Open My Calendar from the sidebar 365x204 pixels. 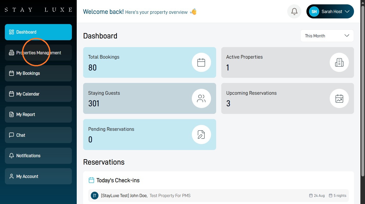click(38, 94)
